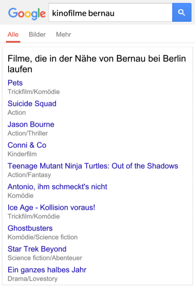Click Antonio, ihm schmeckt's nicht link
The height and width of the screenshot is (286, 195).
tap(57, 187)
